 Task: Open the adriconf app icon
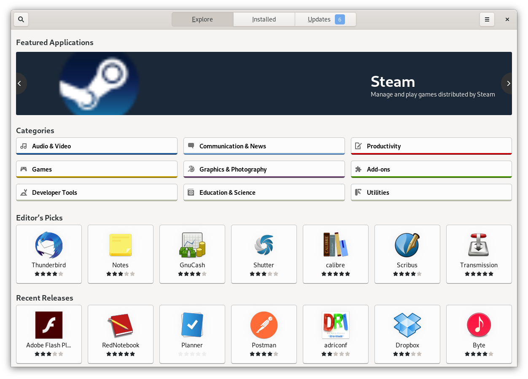(x=336, y=325)
